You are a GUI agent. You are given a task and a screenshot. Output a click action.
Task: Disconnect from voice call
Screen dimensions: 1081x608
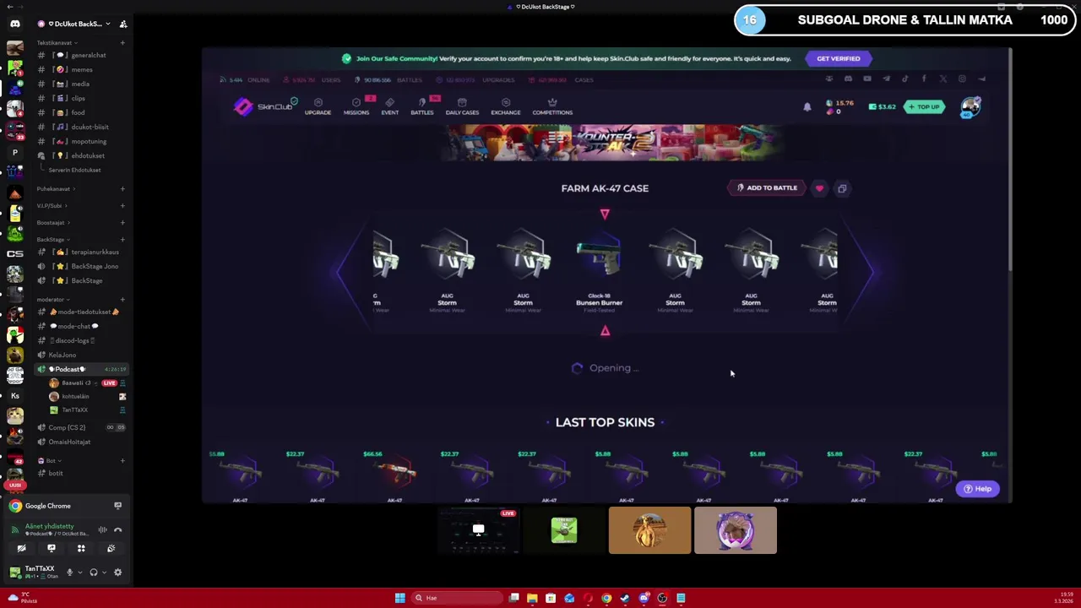[117, 530]
